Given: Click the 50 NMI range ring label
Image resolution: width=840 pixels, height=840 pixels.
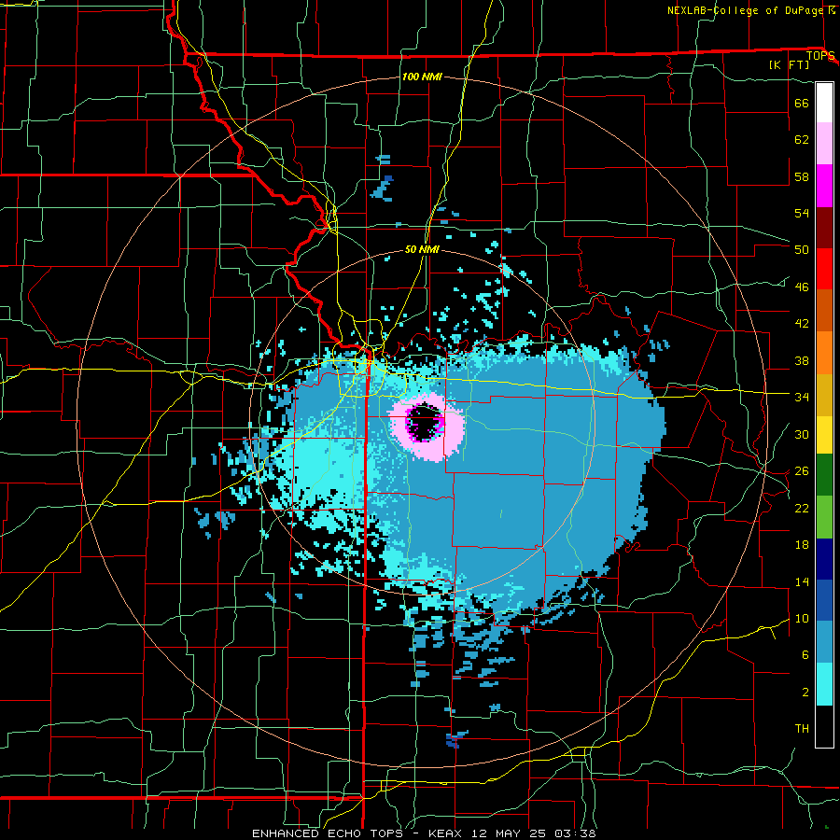Looking at the screenshot, I should 422,249.
